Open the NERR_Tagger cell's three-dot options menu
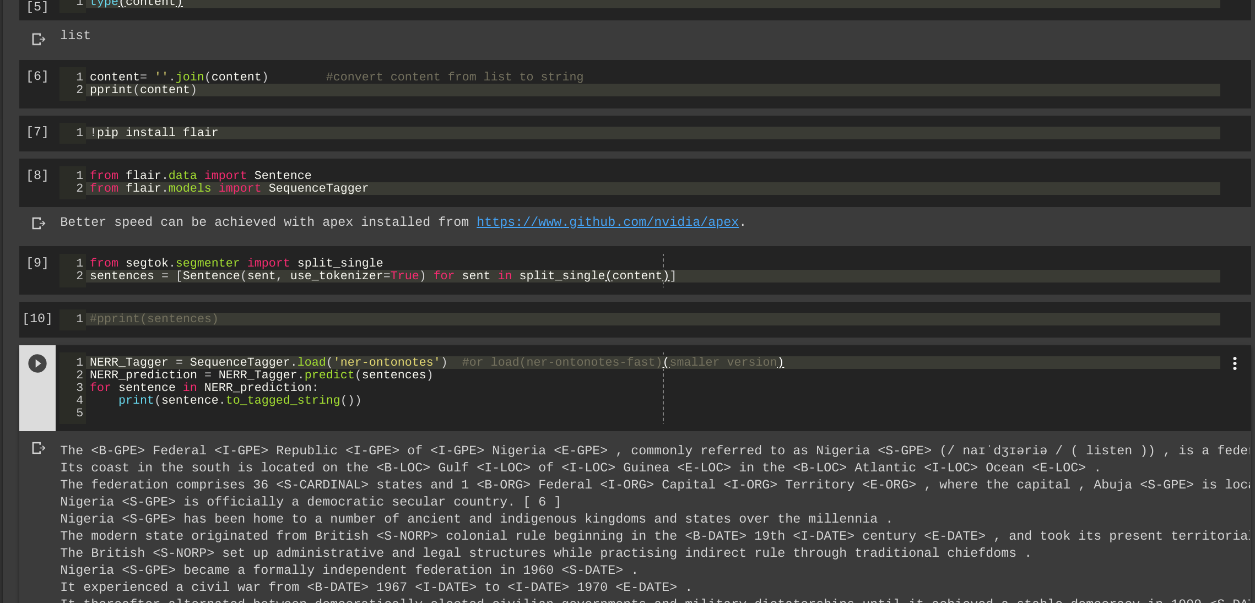The width and height of the screenshot is (1255, 603). pos(1235,363)
